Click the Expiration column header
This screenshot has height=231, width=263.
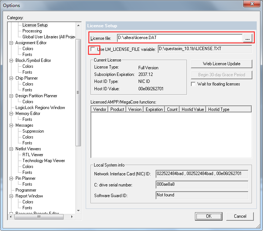154,109
